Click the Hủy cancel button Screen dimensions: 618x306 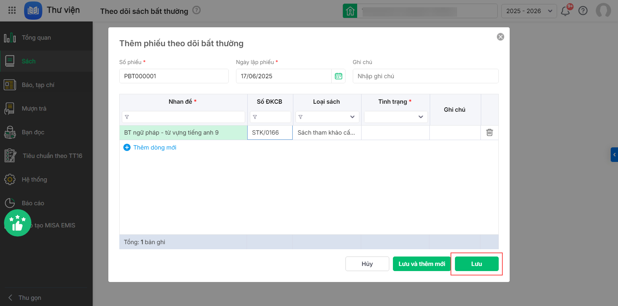[x=367, y=264]
